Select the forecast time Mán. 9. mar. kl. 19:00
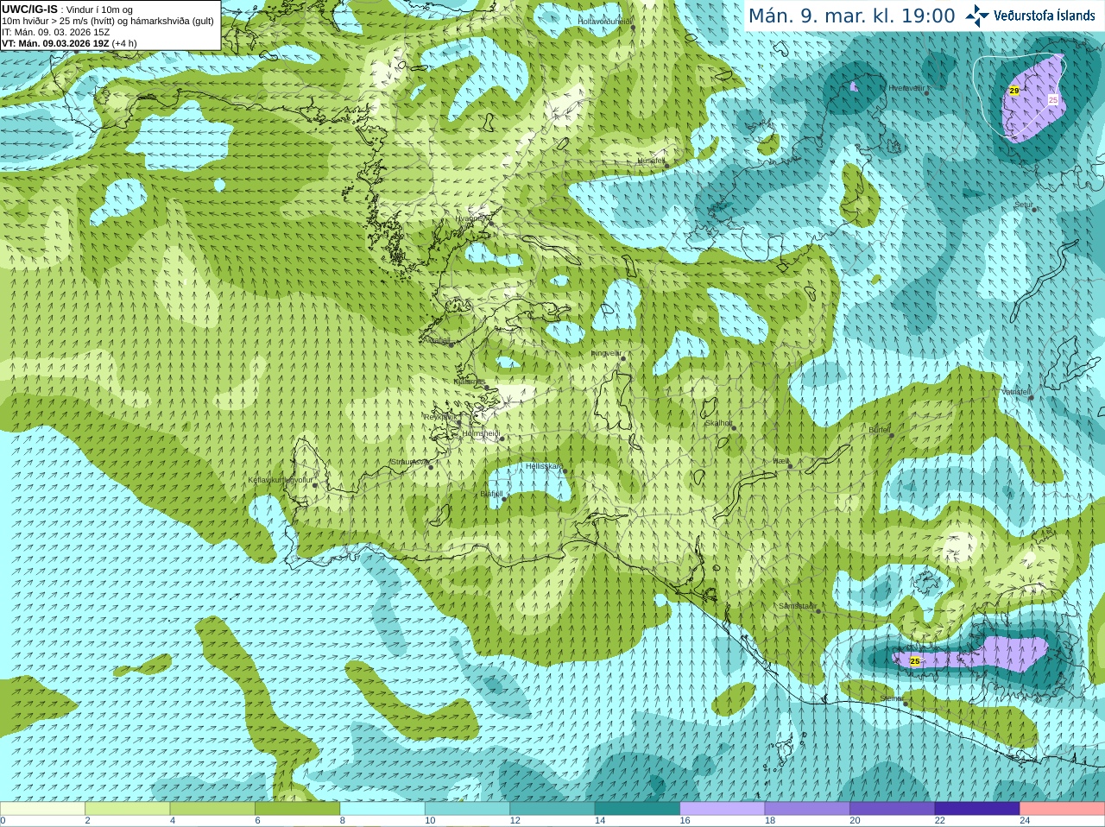The image size is (1105, 827). (x=851, y=16)
